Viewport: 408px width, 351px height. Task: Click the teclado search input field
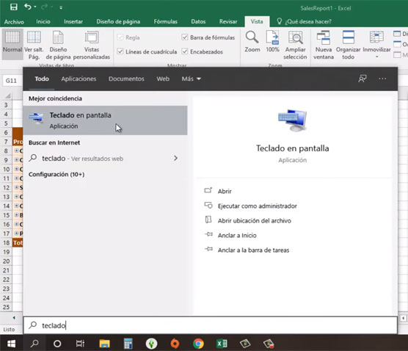(211, 325)
